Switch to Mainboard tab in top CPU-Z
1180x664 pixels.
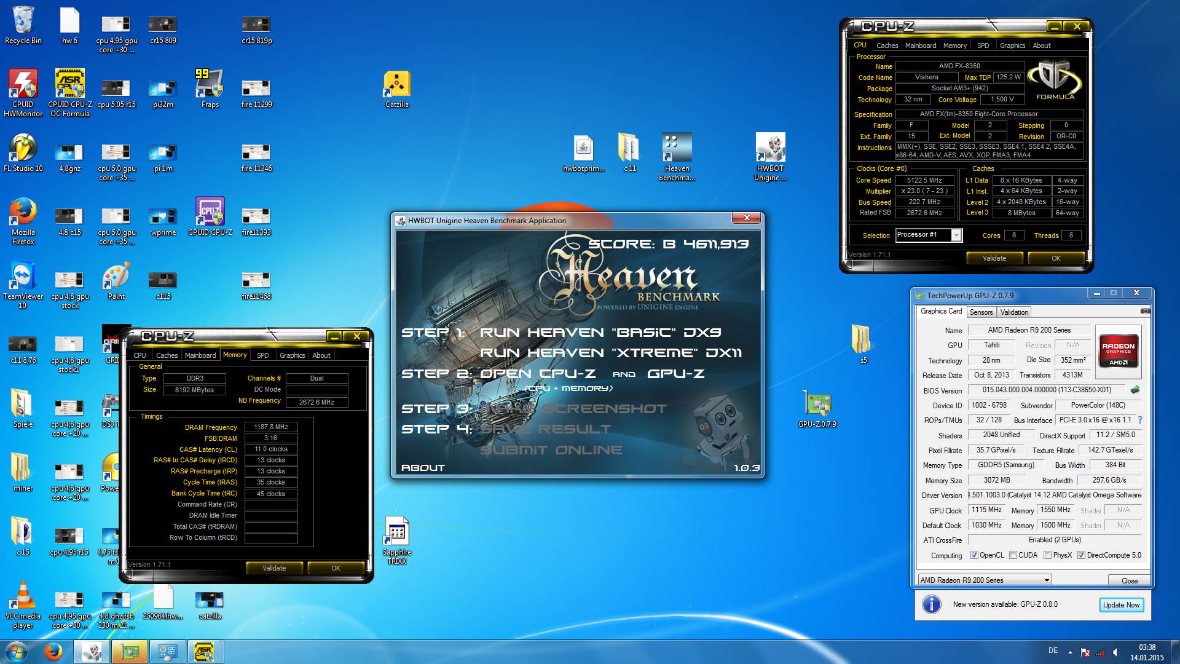[920, 45]
